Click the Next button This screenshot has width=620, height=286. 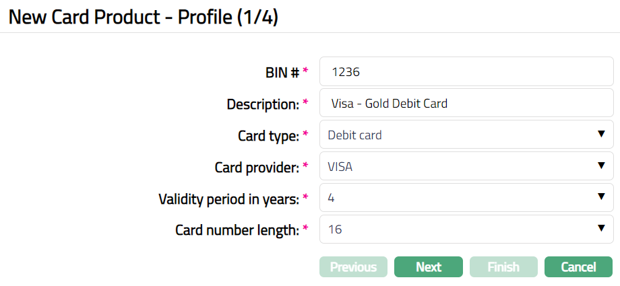[x=428, y=267]
